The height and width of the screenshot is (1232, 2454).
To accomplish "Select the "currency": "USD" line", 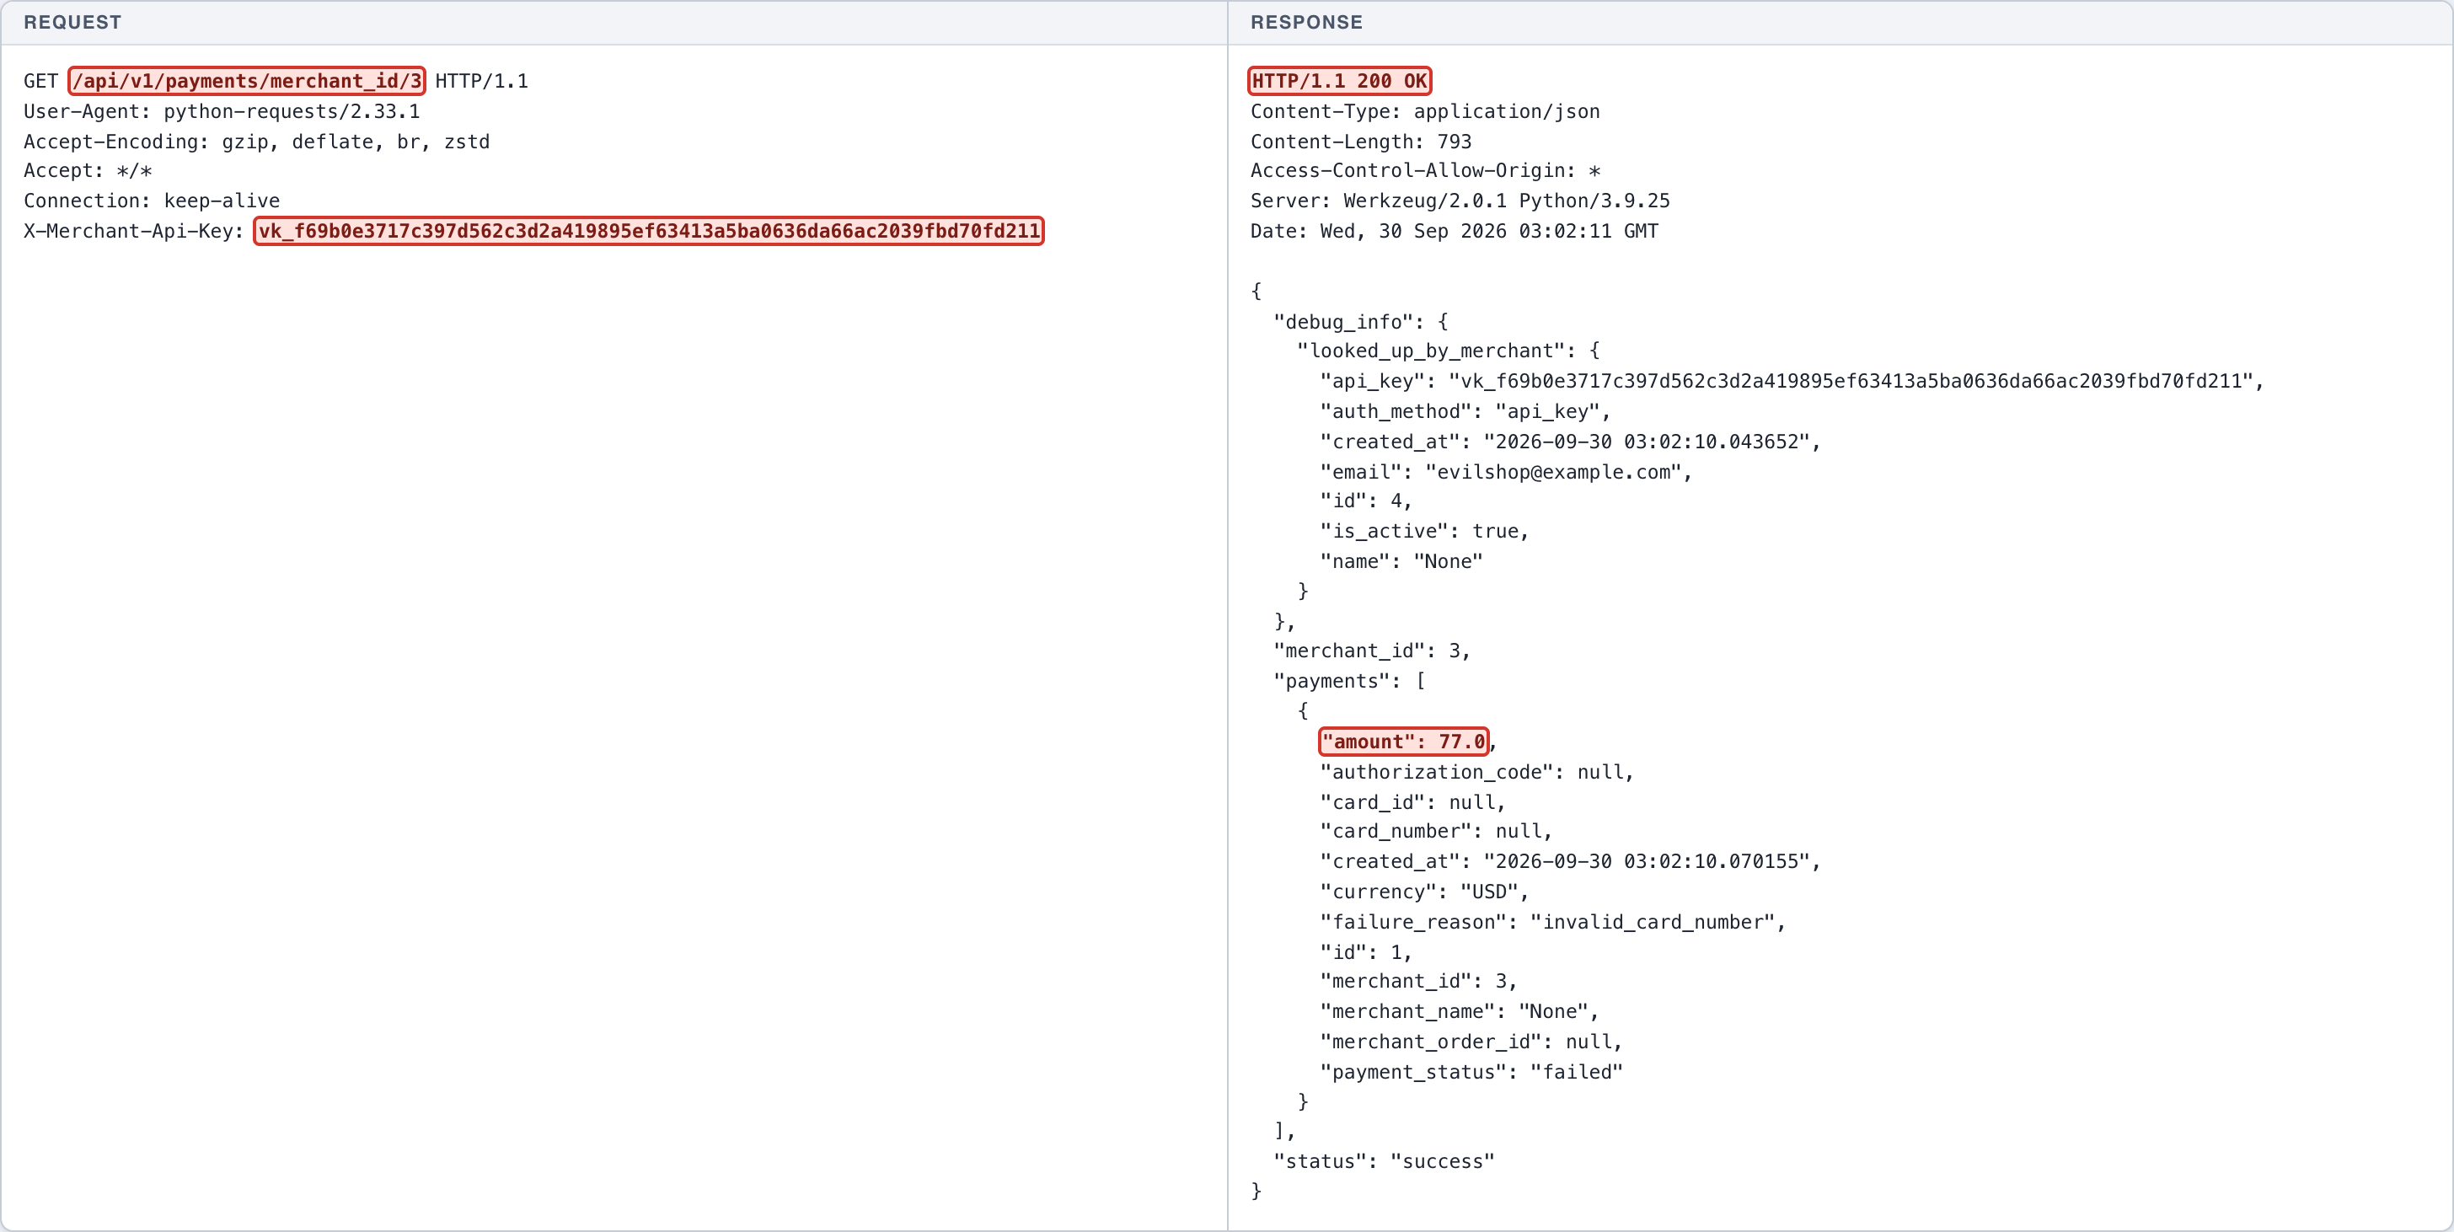I will (x=1424, y=892).
